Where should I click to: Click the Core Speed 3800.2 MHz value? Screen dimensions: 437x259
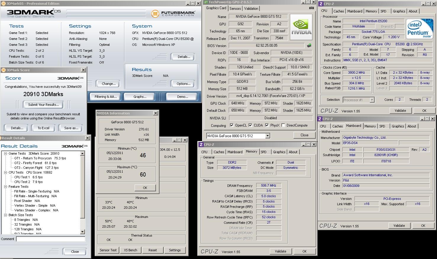(357, 73)
